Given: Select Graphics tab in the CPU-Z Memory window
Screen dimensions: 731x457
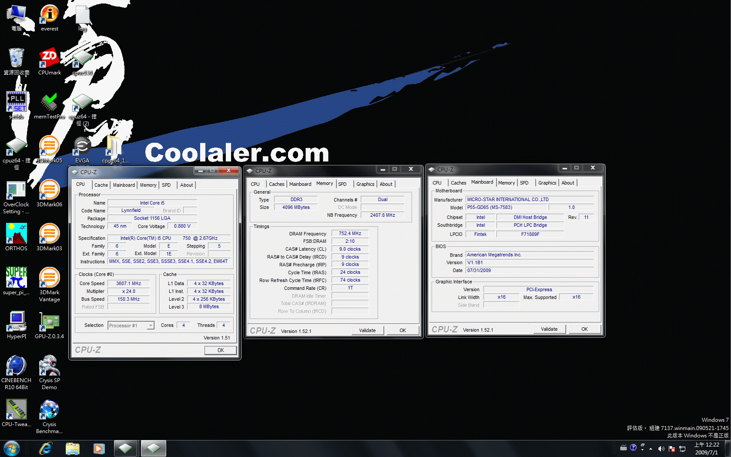Looking at the screenshot, I should click(x=365, y=184).
